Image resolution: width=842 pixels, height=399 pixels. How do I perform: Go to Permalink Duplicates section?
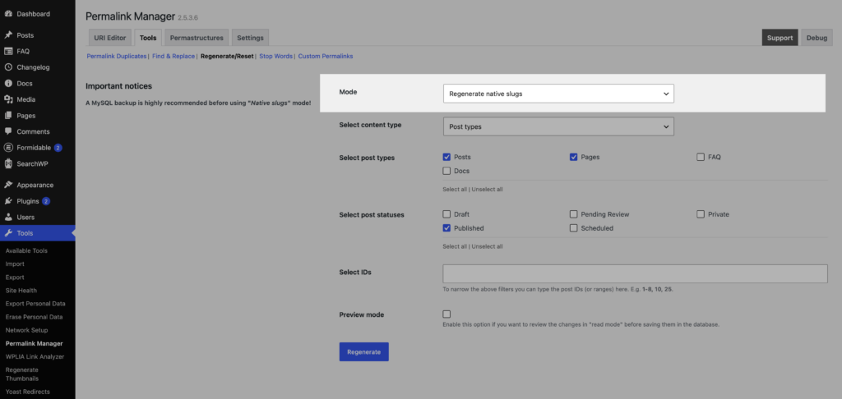click(117, 56)
